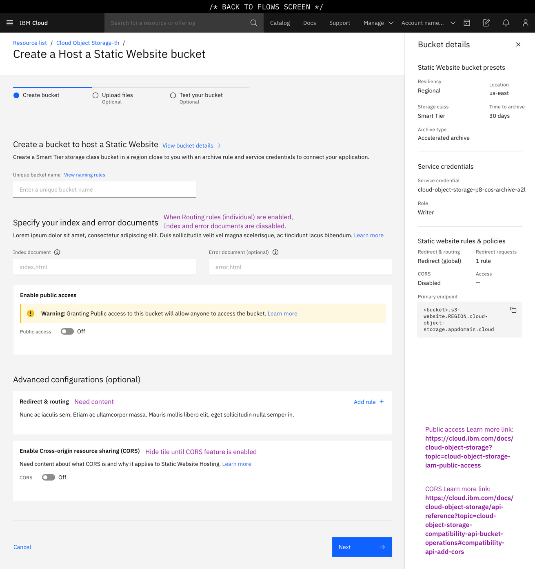
Task: Select the Upload files step
Action: point(113,98)
